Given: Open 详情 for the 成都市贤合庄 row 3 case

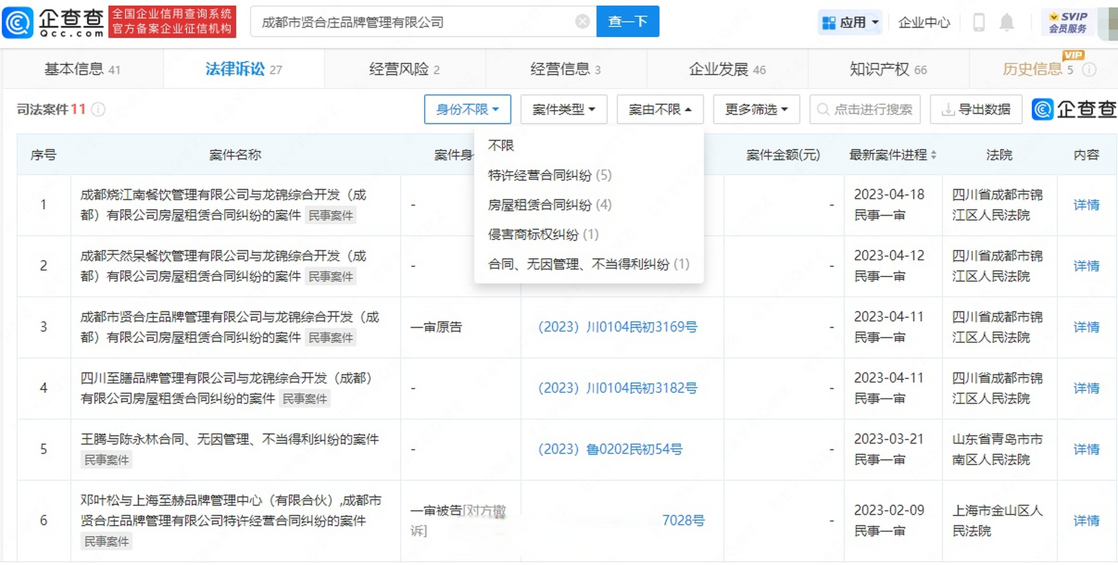Looking at the screenshot, I should click(x=1086, y=327).
